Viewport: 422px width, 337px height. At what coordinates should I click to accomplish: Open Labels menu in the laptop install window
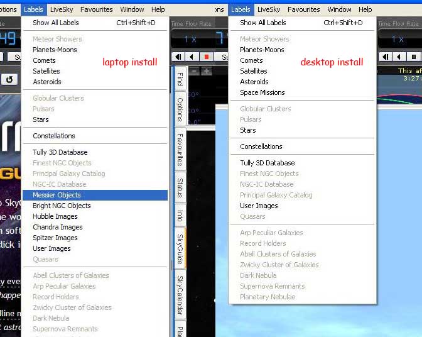34,9
